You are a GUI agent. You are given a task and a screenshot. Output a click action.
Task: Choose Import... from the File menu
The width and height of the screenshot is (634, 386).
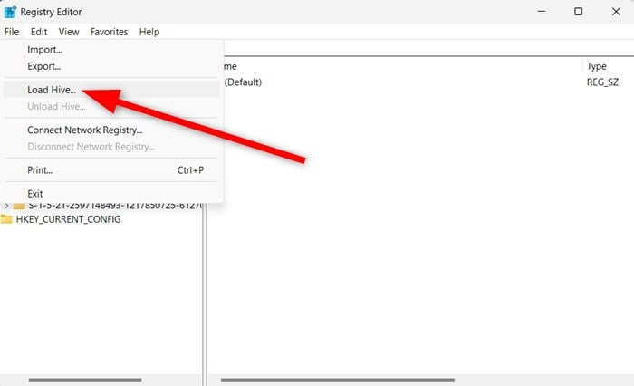point(111,50)
